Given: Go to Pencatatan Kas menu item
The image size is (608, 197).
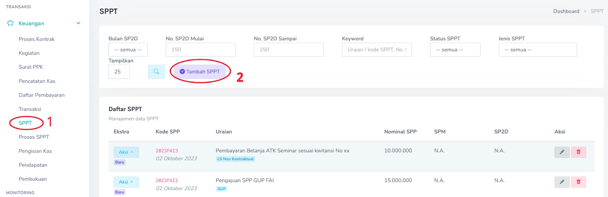Looking at the screenshot, I should (x=37, y=81).
